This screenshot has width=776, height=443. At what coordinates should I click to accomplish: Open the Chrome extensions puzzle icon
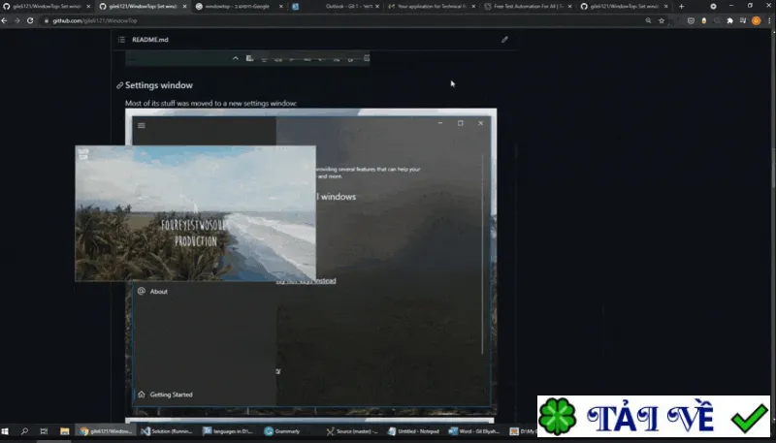click(730, 20)
